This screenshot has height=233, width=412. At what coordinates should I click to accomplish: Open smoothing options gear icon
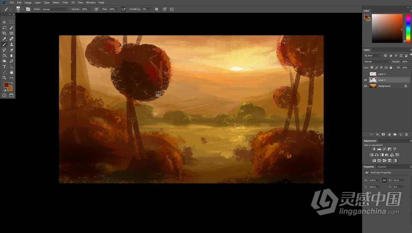click(157, 9)
